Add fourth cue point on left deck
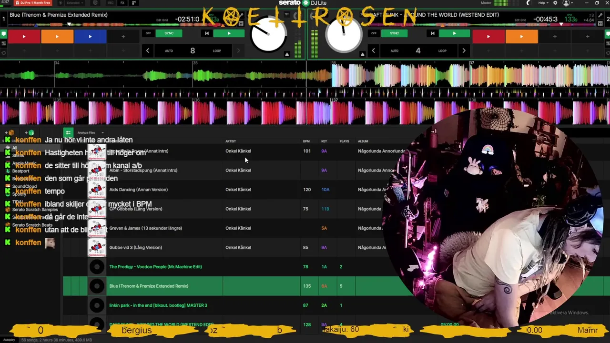 pyautogui.click(x=123, y=36)
